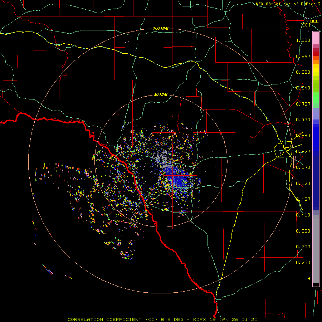Select the 0.787 scale value
322x322 pixels.
[303, 104]
